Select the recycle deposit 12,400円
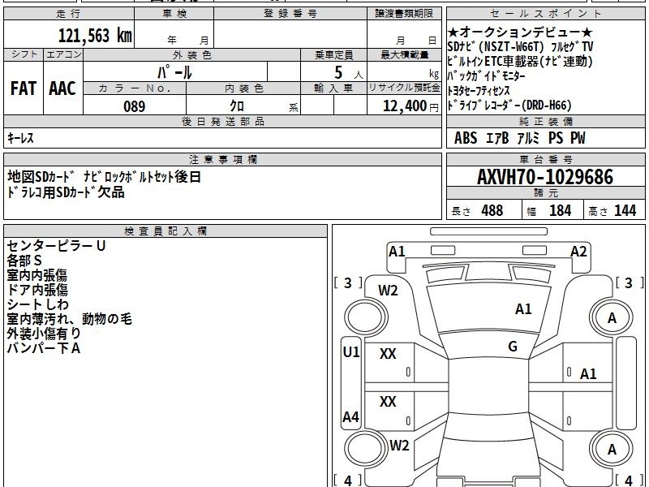Screen dimensions: 649x487 coord(410,106)
